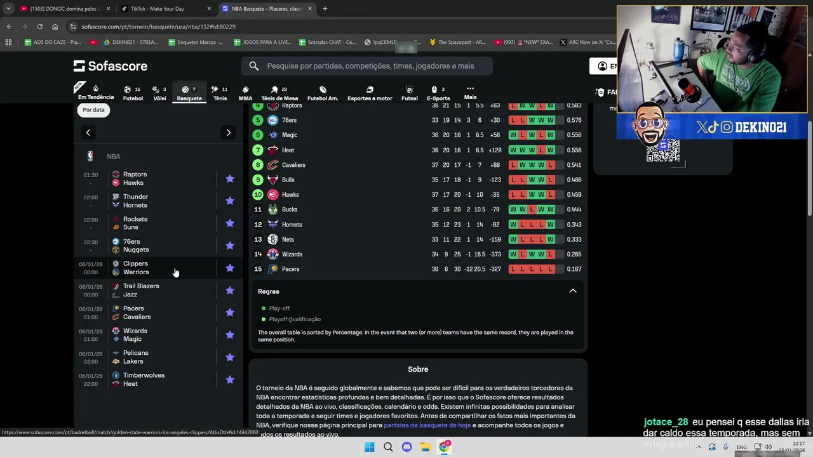Open The Spaceport bookmark
The image size is (813, 457).
pos(457,43)
